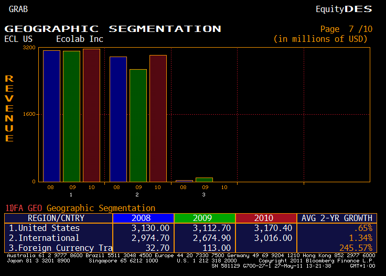
Task: Click the REGION/CNTRY column header
Action: tap(56, 218)
